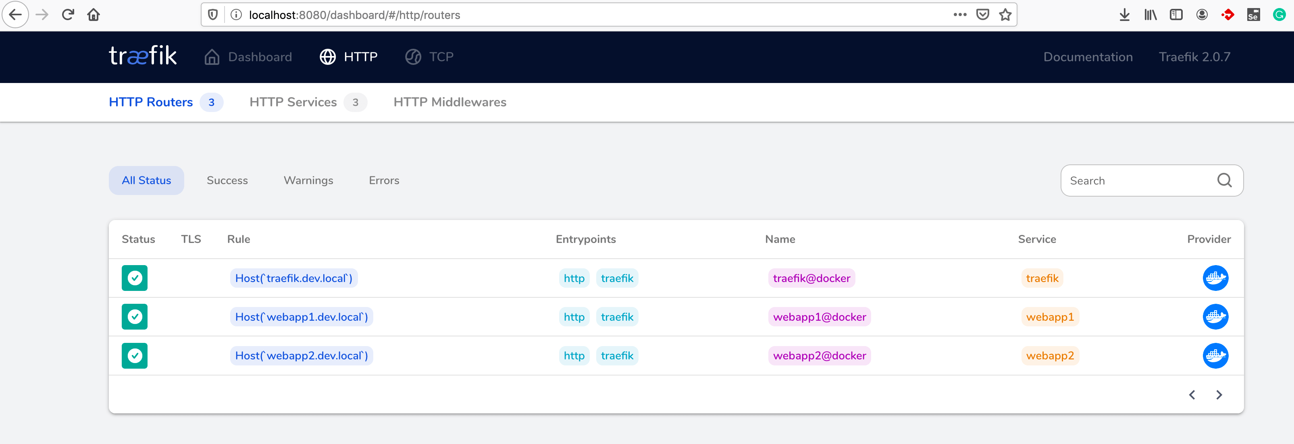The width and height of the screenshot is (1294, 444).
Task: Click service tag webapp1
Action: point(1050,317)
